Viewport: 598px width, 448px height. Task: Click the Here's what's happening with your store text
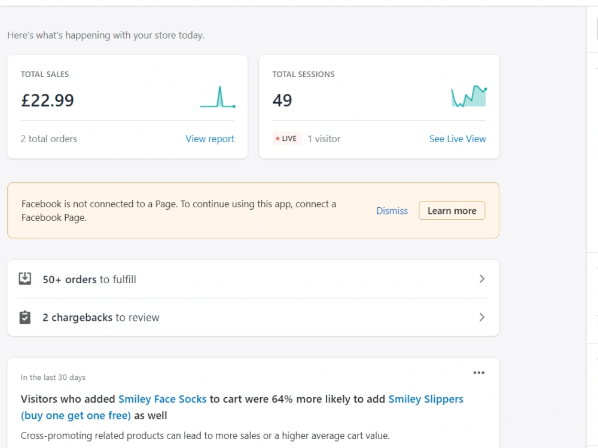tap(106, 35)
